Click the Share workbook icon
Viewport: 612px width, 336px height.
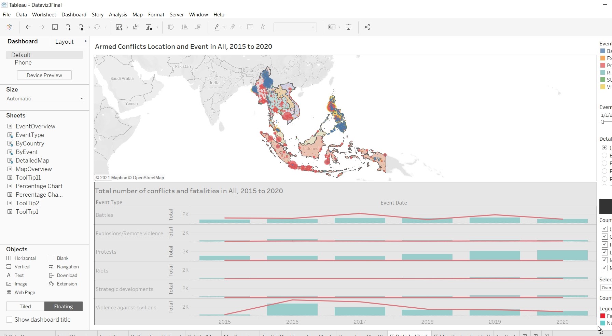click(x=367, y=27)
